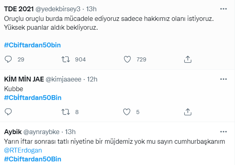Open the 12h timestamp of Kubbe tweet
Image resolution: width=235 pixels, height=165 pixels.
point(92,79)
